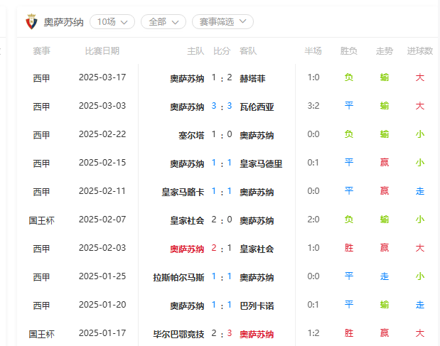The width and height of the screenshot is (440, 346).
Task: Select the 比赛日期 column header
Action: tap(102, 51)
